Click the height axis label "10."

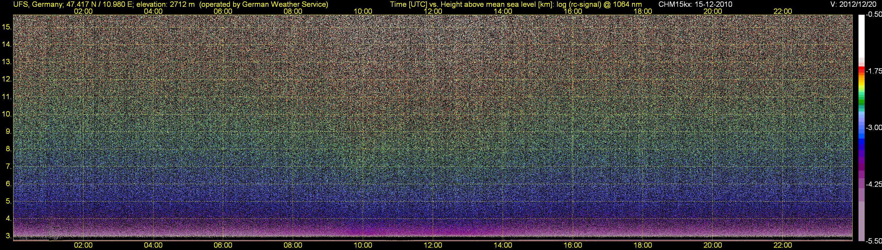click(x=7, y=114)
